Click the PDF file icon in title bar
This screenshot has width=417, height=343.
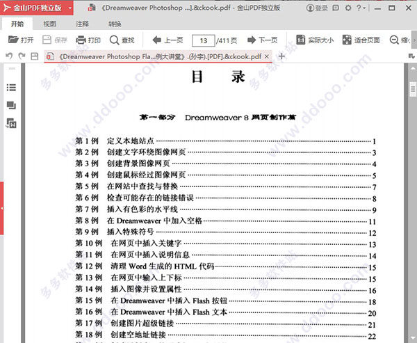(92, 8)
